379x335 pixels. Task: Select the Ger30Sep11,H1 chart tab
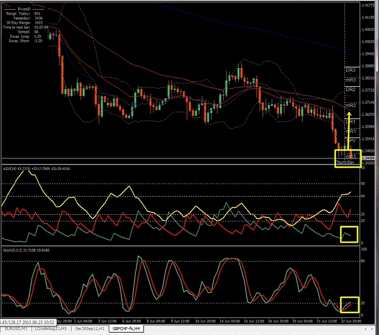pos(90,329)
